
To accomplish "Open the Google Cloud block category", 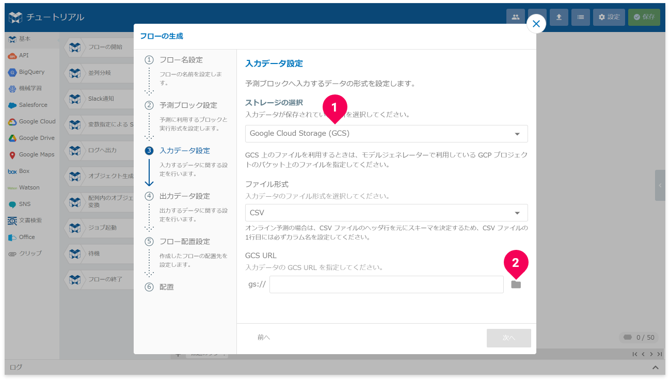I will click(31, 121).
